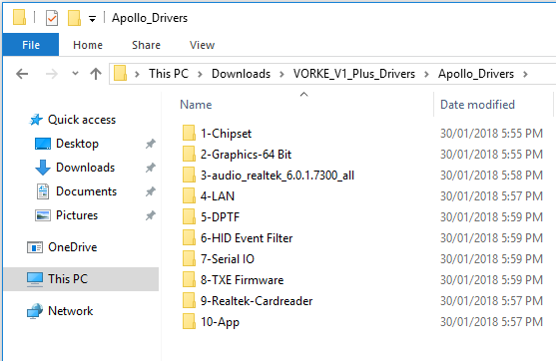Viewport: 556px width, 361px height.
Task: Click the date modified of 6-HID Event Filter
Action: coord(491,238)
